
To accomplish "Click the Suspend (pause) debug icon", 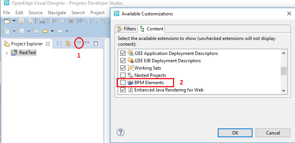I will tap(62, 21).
